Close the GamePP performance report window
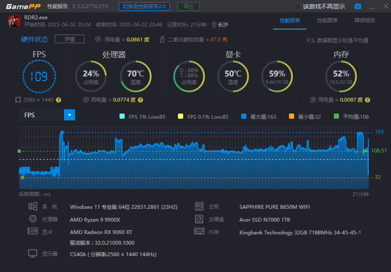Image resolution: width=391 pixels, height=272 pixels. [x=386, y=6]
